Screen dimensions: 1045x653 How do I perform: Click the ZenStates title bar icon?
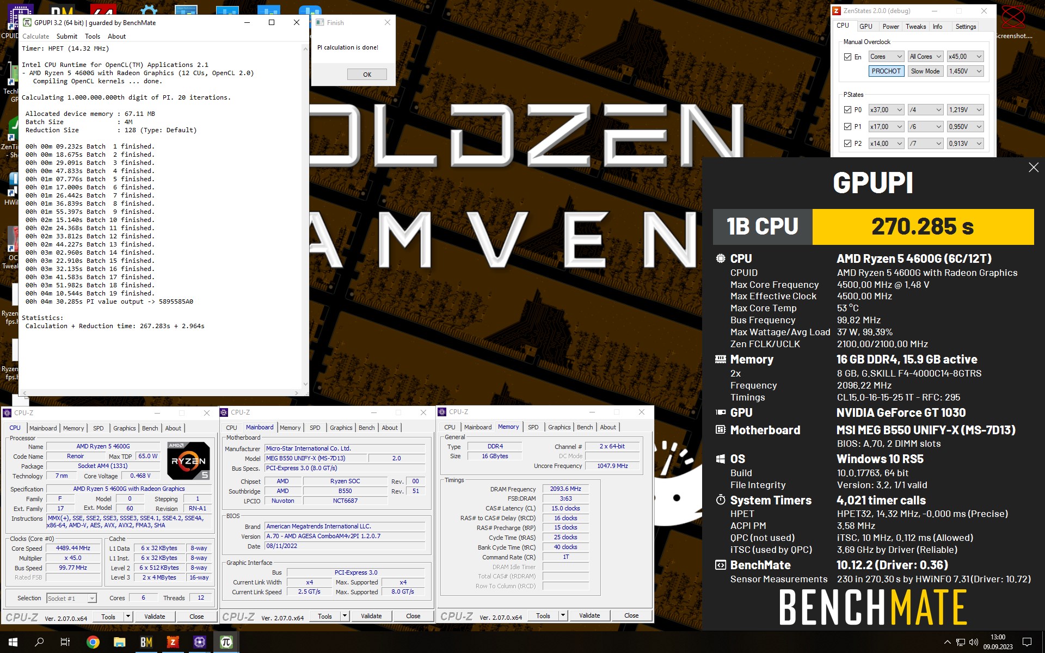[837, 10]
